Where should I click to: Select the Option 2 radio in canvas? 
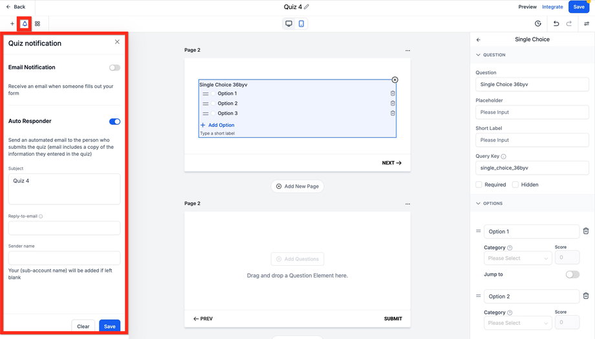pos(213,104)
